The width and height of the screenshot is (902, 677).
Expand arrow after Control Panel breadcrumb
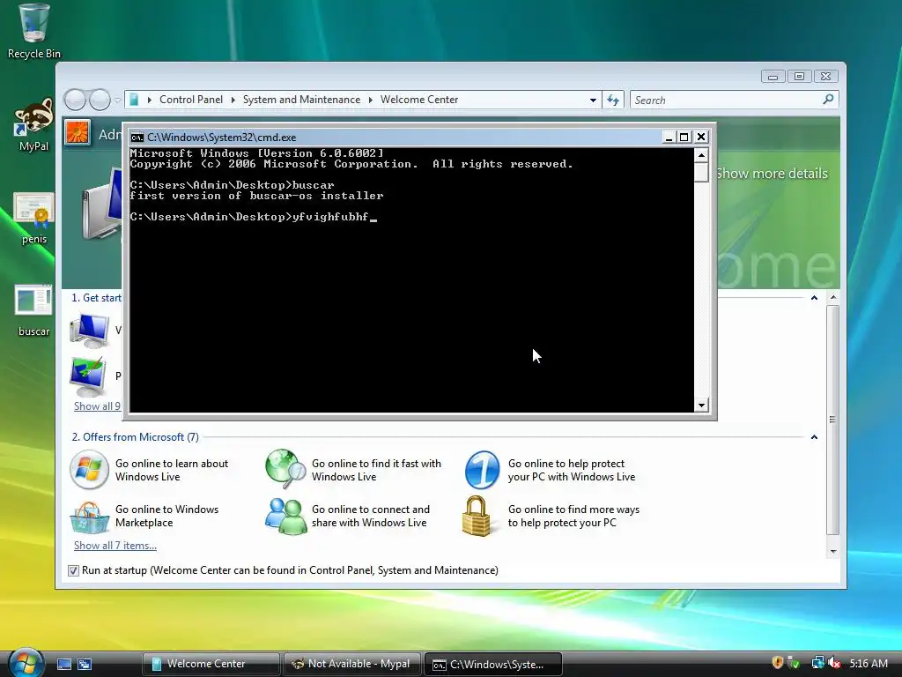tap(233, 100)
